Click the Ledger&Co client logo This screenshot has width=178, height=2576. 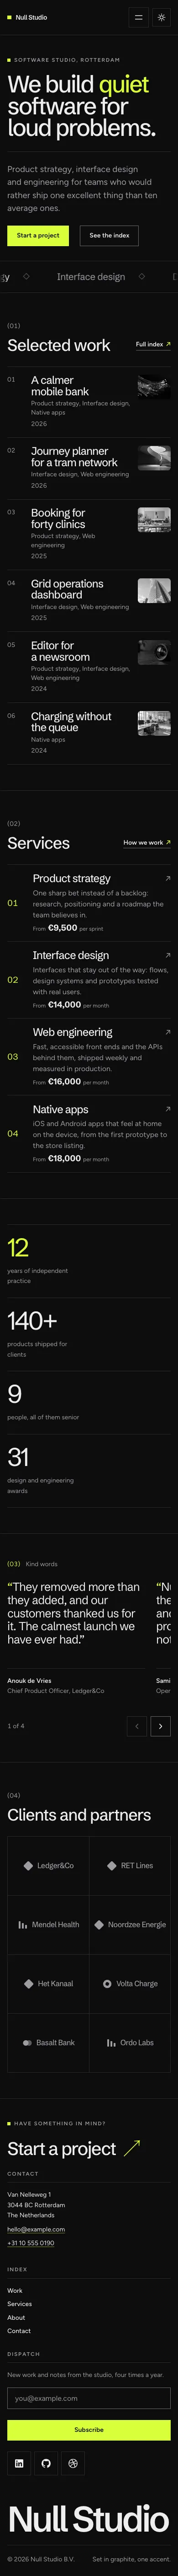48,1865
